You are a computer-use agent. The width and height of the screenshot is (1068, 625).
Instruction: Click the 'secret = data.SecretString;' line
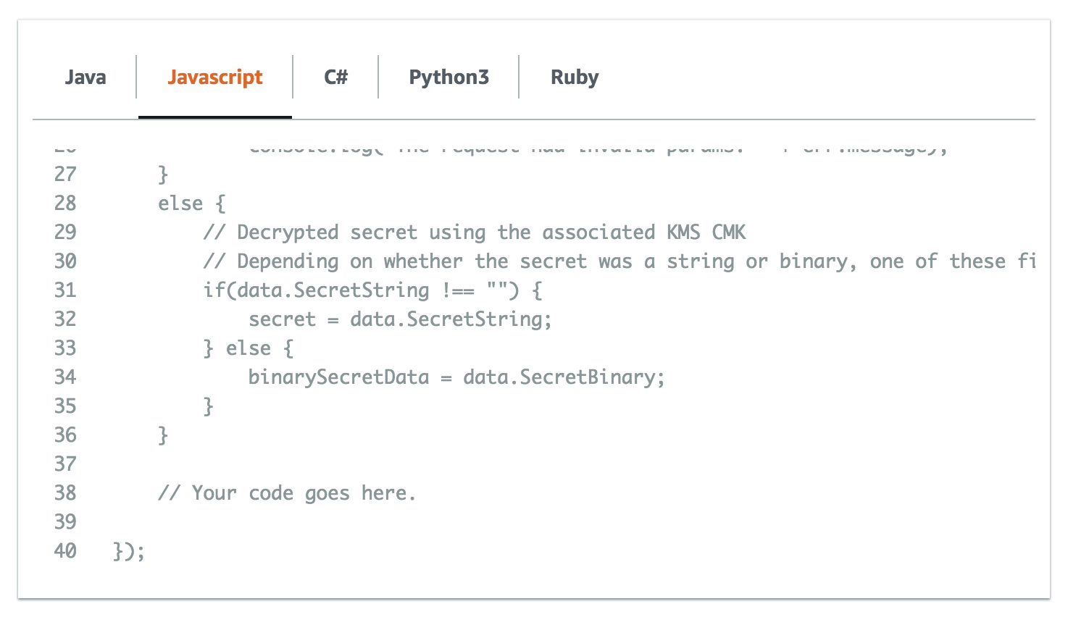coord(400,319)
